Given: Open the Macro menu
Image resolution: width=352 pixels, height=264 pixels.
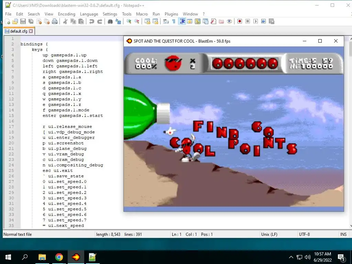Looking at the screenshot, I should [x=142, y=14].
